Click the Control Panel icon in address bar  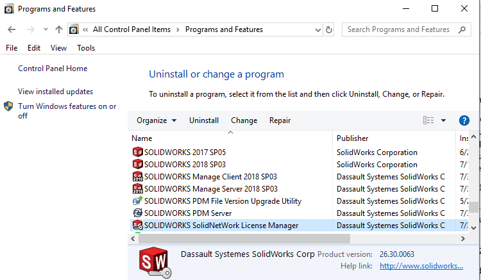pyautogui.click(x=74, y=29)
